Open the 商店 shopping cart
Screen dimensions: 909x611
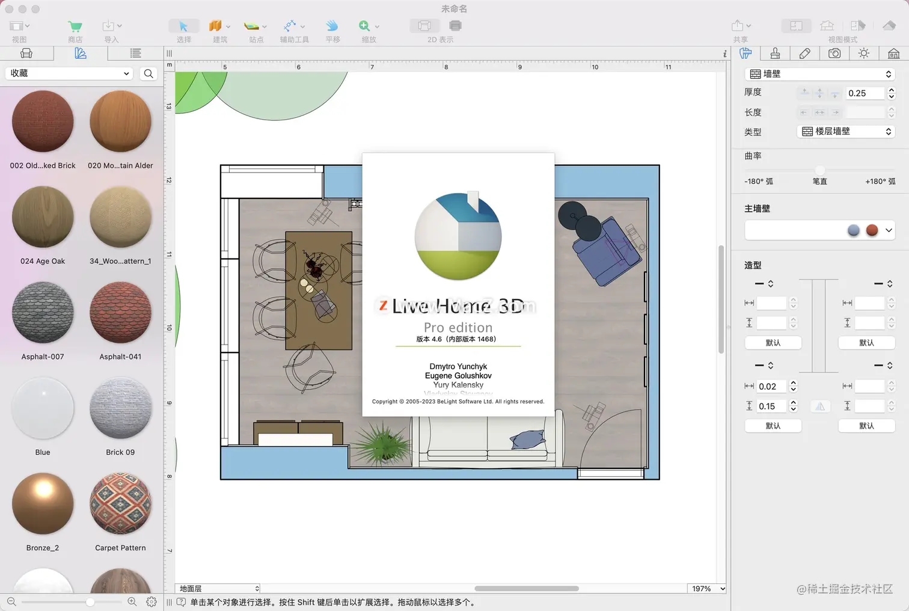pos(75,26)
